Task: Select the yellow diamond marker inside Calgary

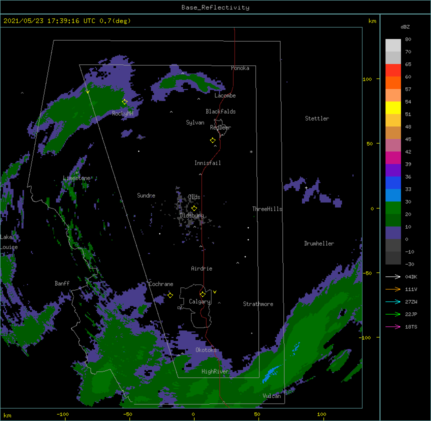Action: [202, 294]
